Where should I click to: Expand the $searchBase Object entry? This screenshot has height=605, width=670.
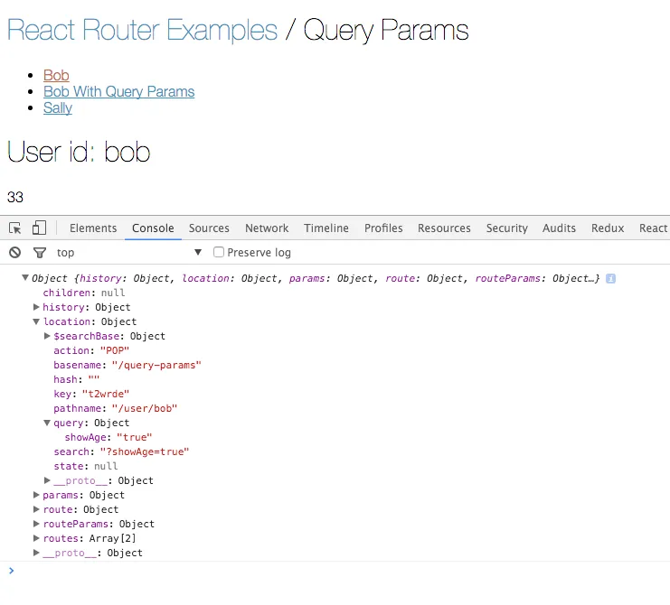(47, 337)
